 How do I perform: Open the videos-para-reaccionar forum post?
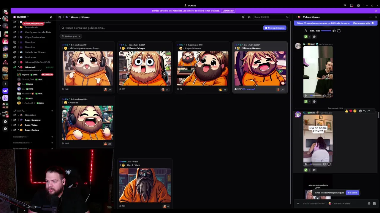point(87,67)
